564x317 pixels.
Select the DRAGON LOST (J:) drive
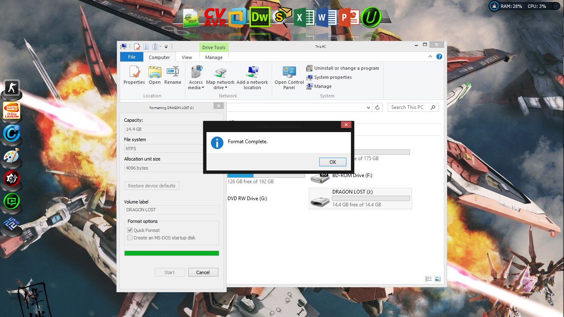point(360,199)
